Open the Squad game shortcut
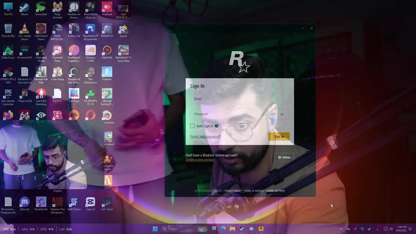416x234 pixels. (123, 31)
